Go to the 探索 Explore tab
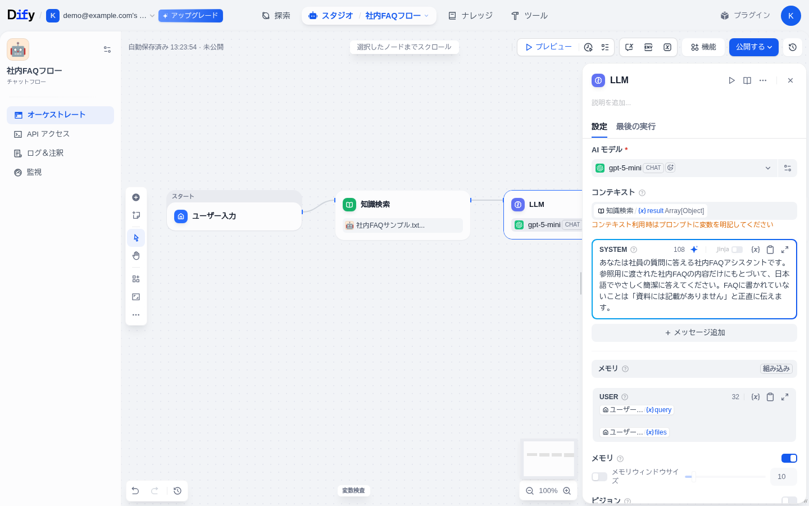 click(x=276, y=16)
